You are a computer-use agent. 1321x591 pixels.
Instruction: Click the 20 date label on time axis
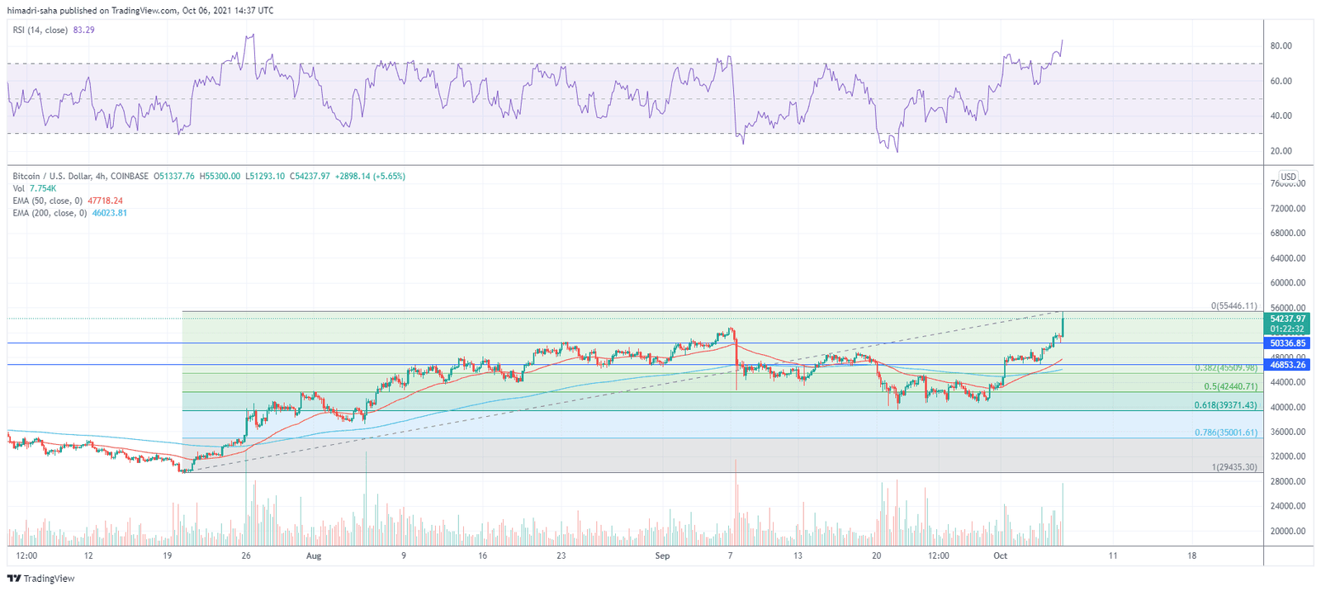877,556
